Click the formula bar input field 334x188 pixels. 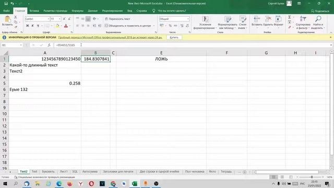point(192,45)
